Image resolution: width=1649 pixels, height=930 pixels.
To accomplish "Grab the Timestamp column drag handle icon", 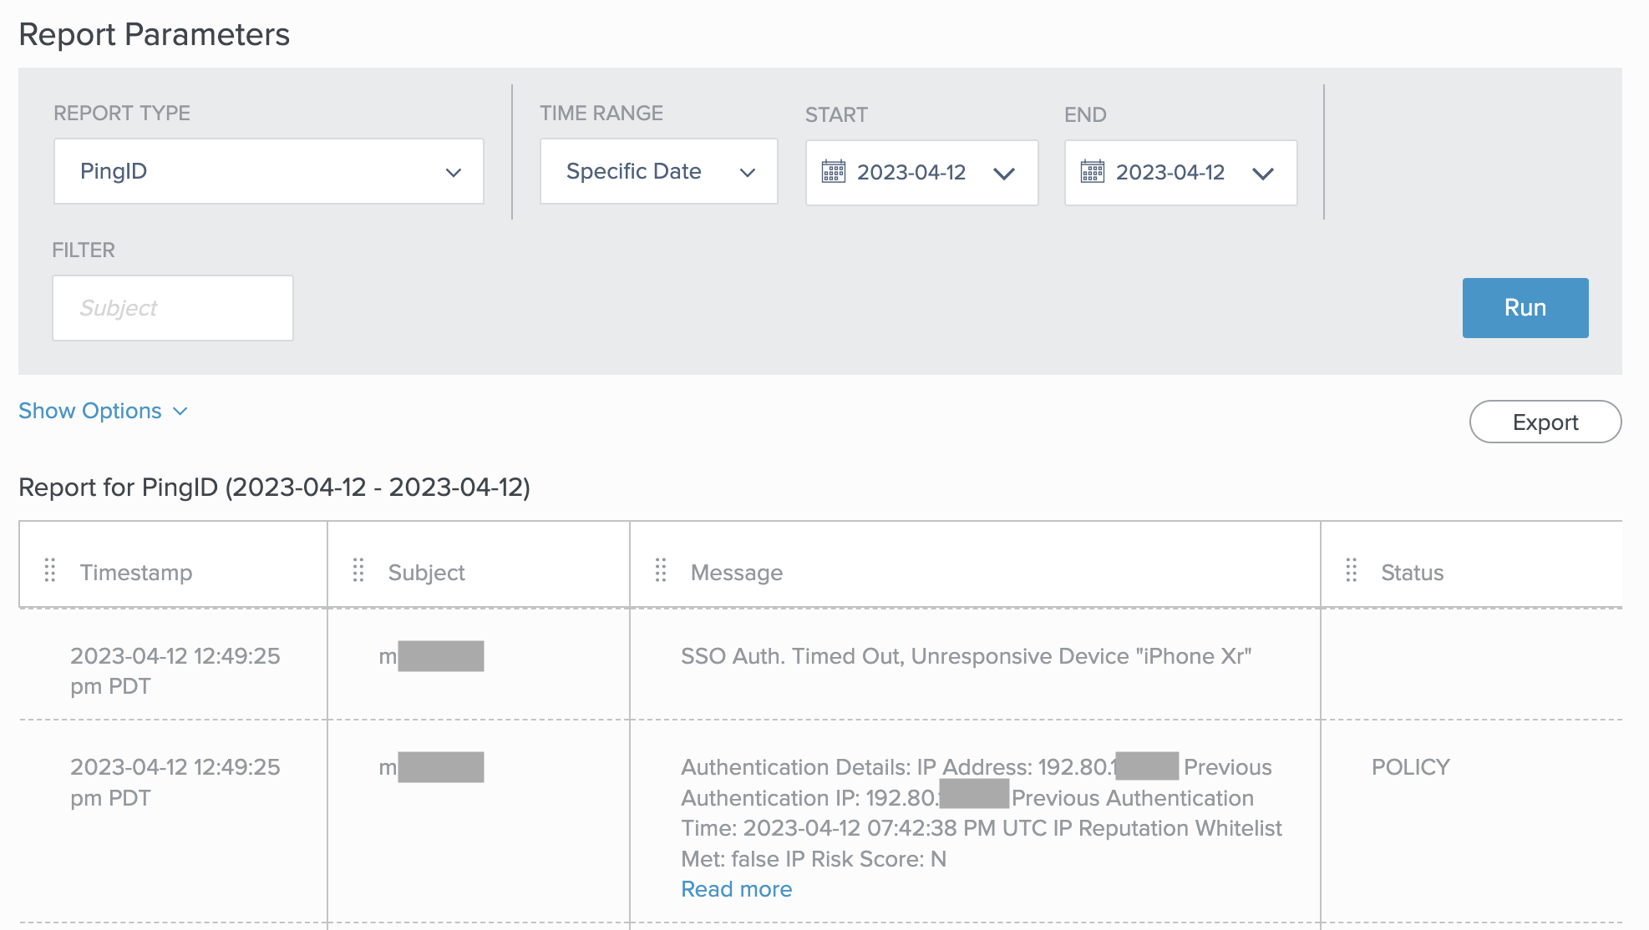I will pyautogui.click(x=50, y=571).
